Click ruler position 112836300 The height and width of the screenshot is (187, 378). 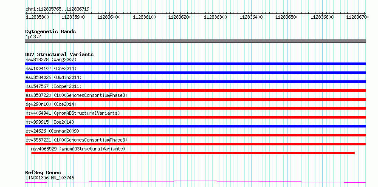tap(215, 17)
